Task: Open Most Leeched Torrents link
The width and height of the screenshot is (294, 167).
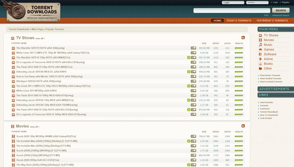Action: tap(271, 82)
